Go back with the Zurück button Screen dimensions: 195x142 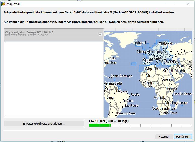[x=164, y=137]
